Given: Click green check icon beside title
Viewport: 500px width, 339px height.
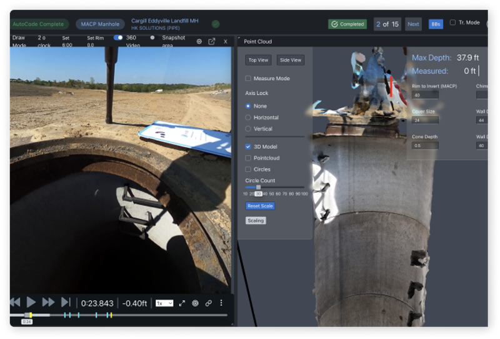Looking at the screenshot, I should pos(216,24).
